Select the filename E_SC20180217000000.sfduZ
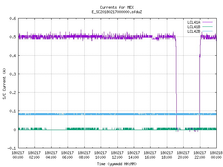 pos(117,12)
